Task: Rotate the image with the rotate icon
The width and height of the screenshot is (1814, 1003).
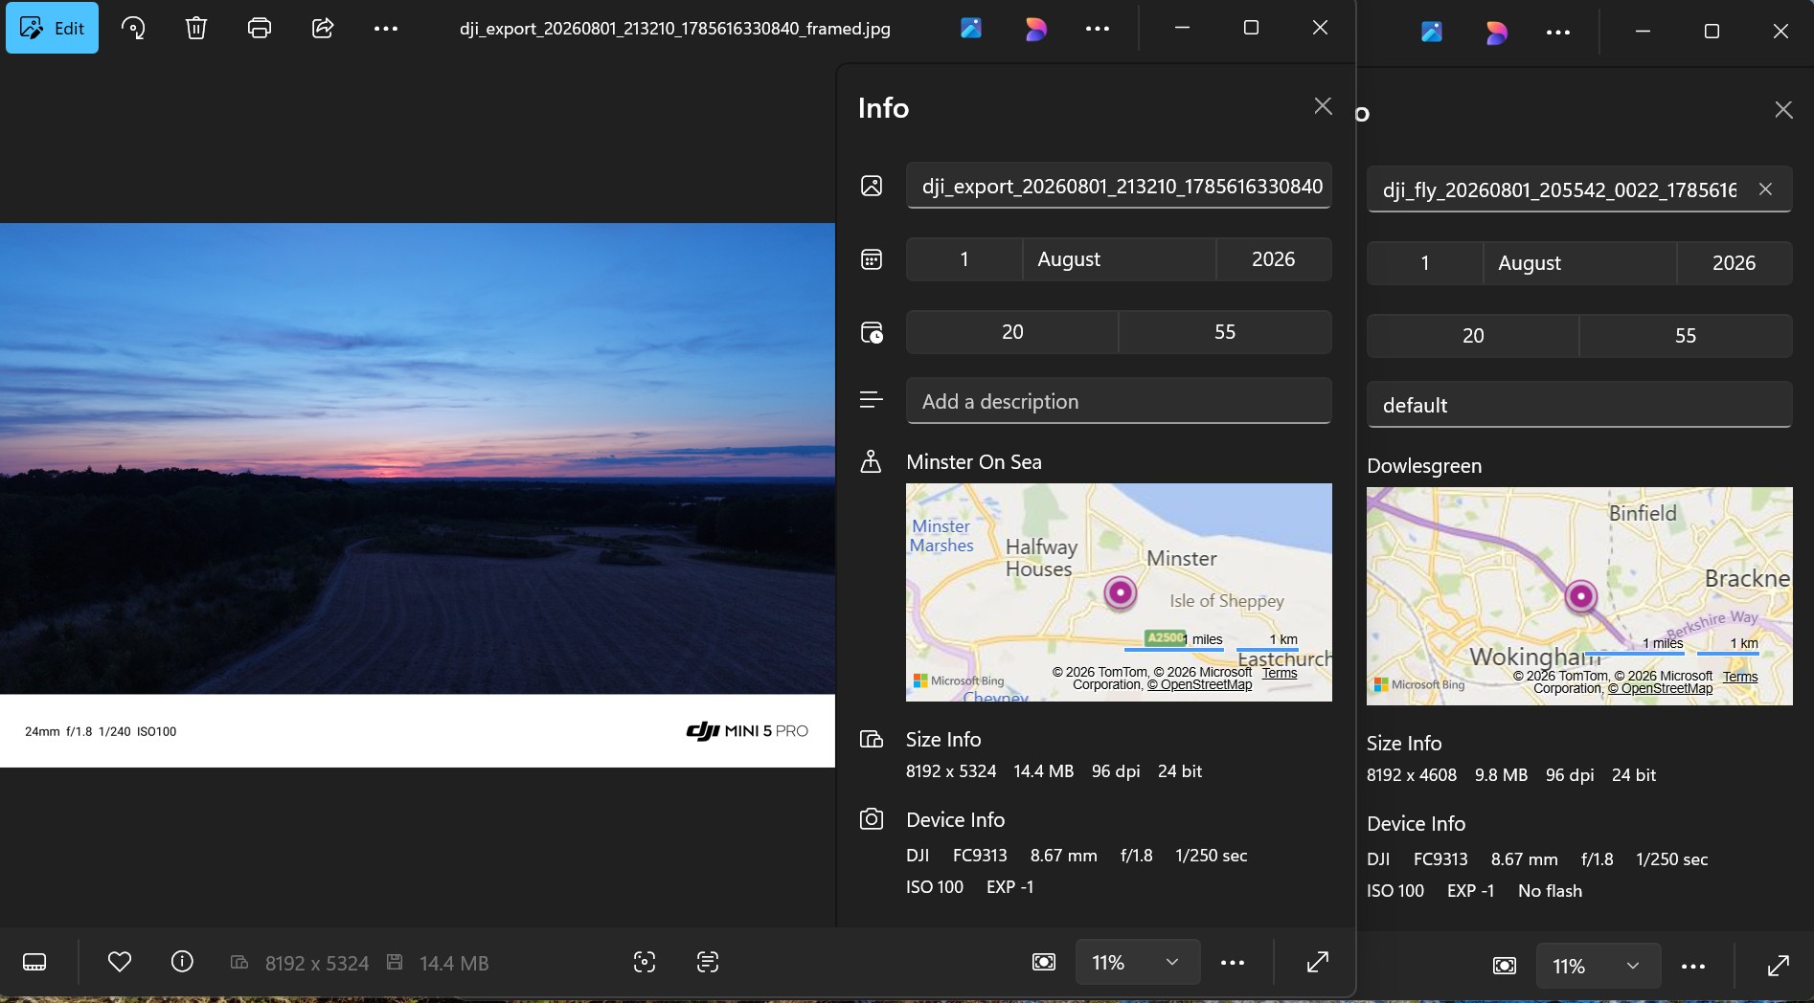Action: (133, 28)
